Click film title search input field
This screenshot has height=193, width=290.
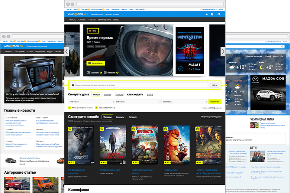point(139,85)
